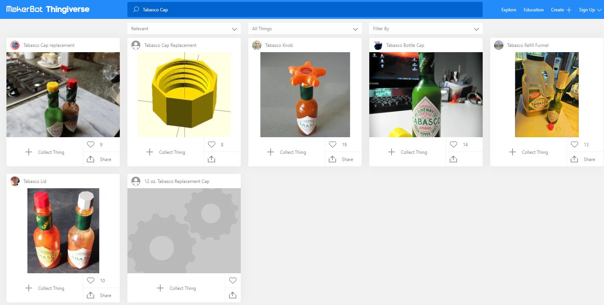Focus the Tabasco Cap search field
The height and width of the screenshot is (305, 604).
[x=305, y=9]
